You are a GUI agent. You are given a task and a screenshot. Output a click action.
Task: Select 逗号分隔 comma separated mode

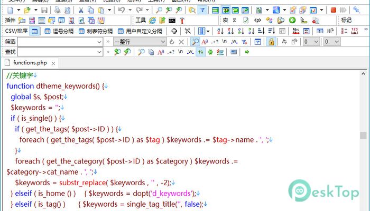(x=59, y=31)
